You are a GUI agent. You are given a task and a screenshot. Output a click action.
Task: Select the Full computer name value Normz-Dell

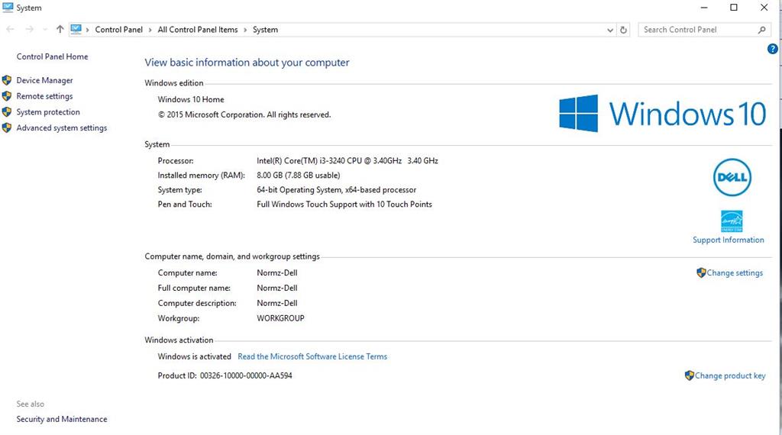click(276, 288)
